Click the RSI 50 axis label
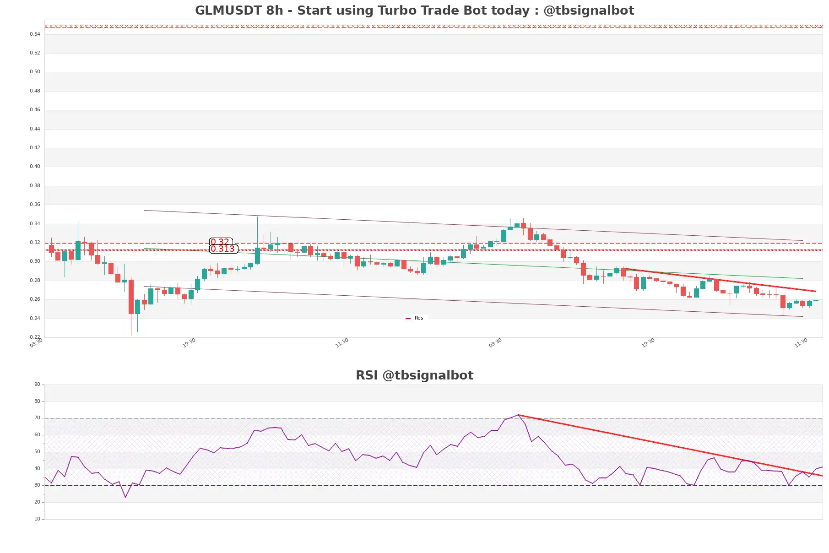829x553 pixels. 37,452
